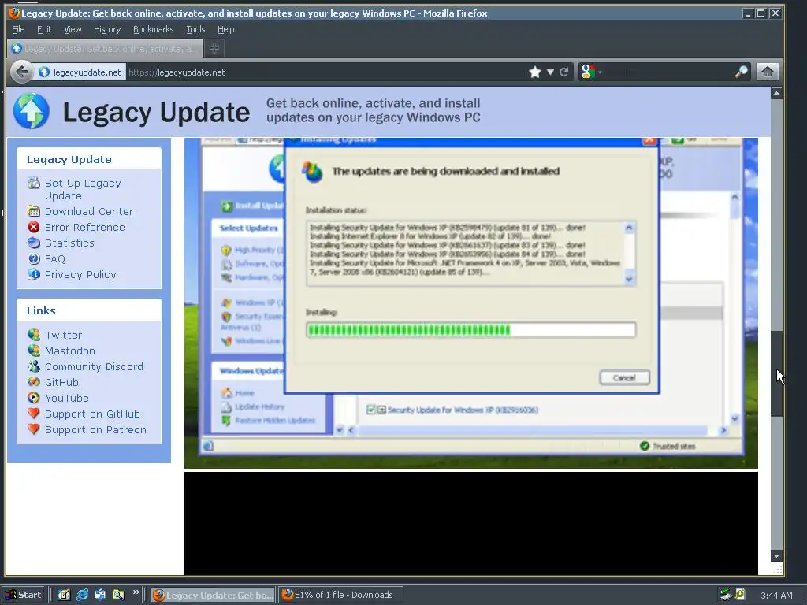Click the first quick launch icon beside Start
The width and height of the screenshot is (807, 605).
point(64,595)
